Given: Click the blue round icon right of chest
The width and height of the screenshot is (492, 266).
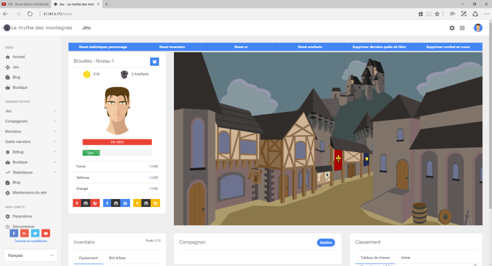Looking at the screenshot, I should click(x=125, y=203).
